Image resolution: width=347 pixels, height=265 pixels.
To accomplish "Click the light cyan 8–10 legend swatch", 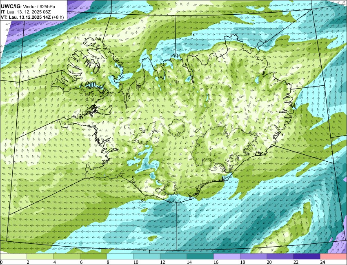I will (x=120, y=256).
